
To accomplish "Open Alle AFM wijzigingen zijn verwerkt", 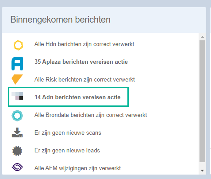I will (77, 168).
